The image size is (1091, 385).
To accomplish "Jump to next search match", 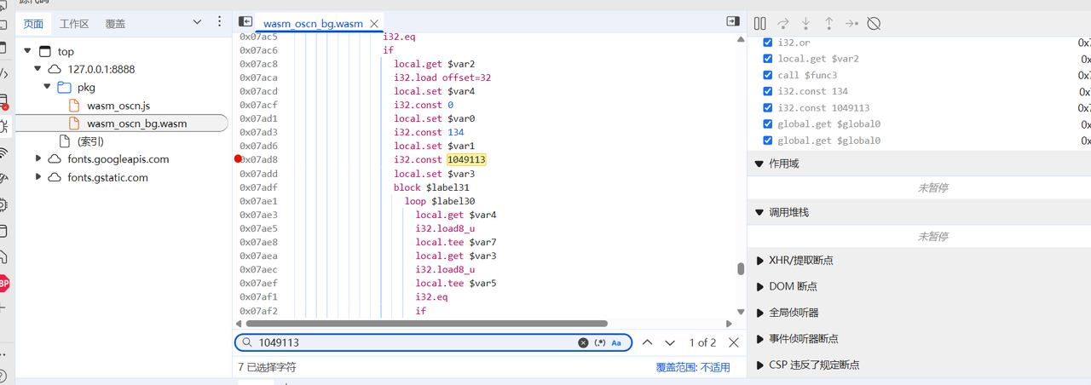I will coord(670,342).
